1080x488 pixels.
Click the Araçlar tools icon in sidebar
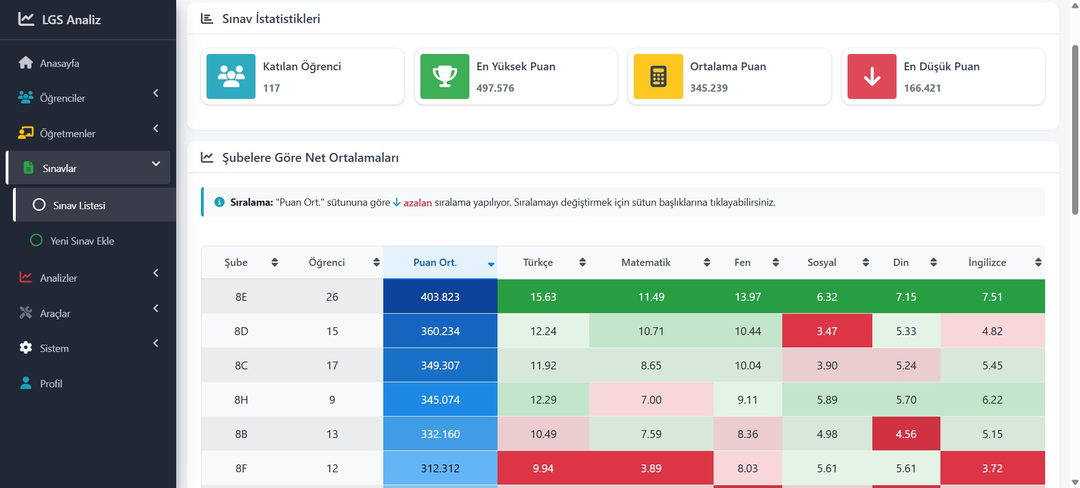26,313
